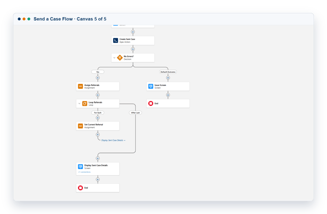The height and width of the screenshot is (214, 327).
Task: Add element under the Yes outcome
Action: 98,78
